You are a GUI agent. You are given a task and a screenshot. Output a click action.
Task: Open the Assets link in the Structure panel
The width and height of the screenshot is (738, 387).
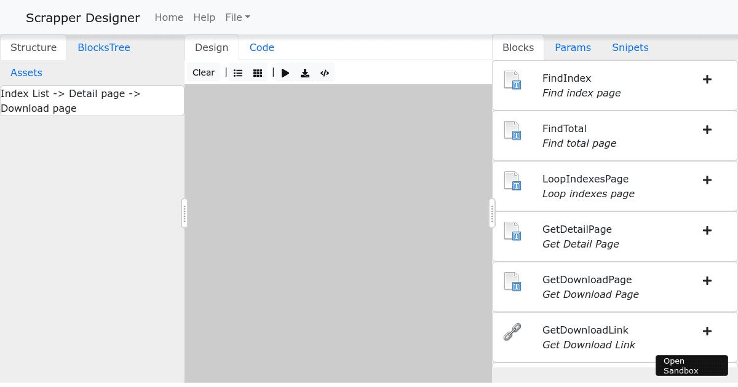tap(26, 72)
